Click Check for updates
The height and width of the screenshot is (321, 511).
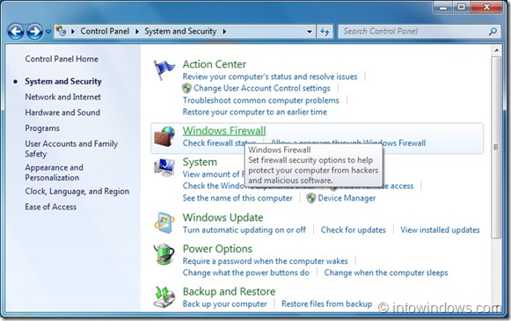coord(353,230)
